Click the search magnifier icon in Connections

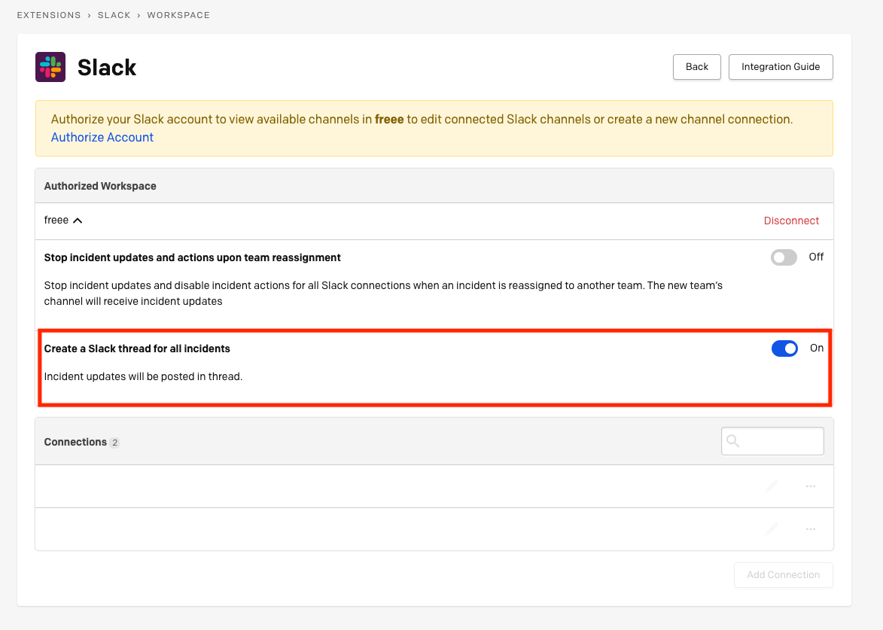pos(732,441)
